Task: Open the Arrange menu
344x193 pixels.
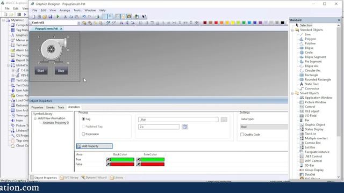Action: coord(64,10)
